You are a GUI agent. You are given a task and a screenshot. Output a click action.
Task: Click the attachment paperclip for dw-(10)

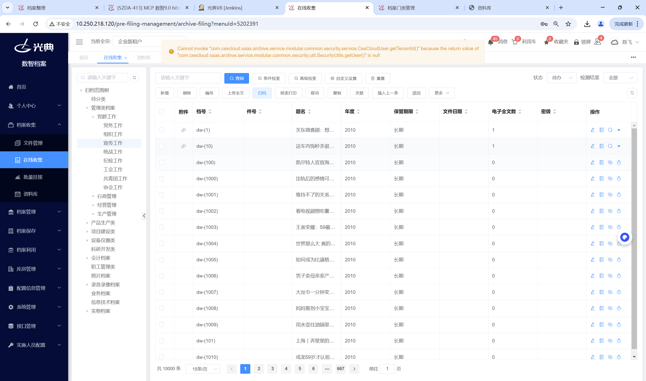point(183,146)
